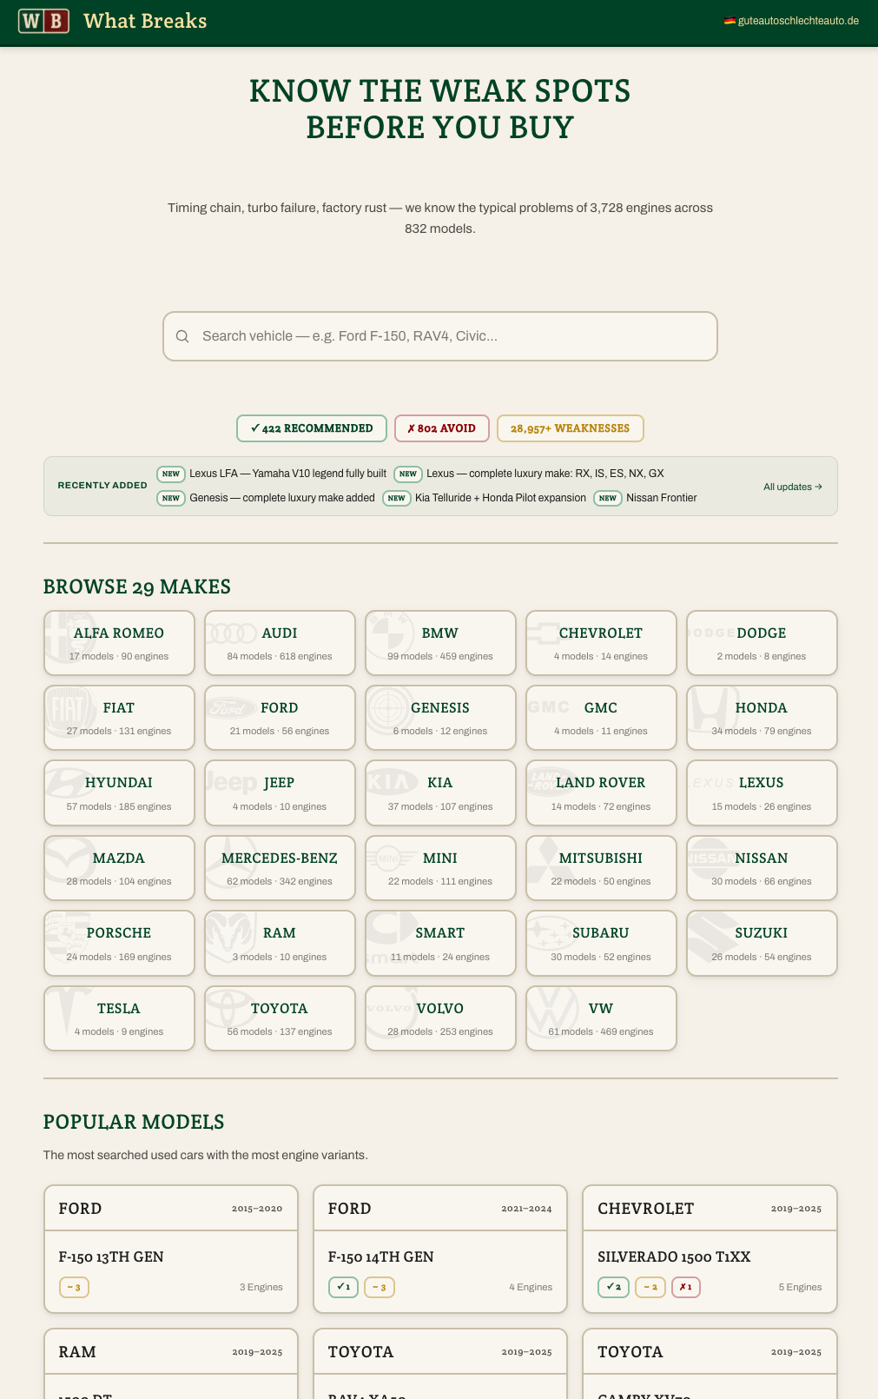
Task: Open Kia make card
Action: tap(440, 793)
